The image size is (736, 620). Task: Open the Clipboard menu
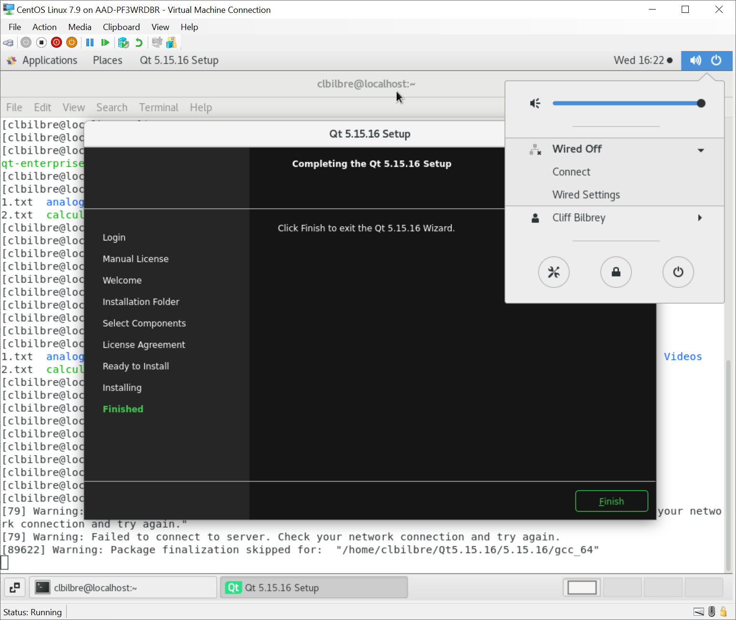point(122,27)
